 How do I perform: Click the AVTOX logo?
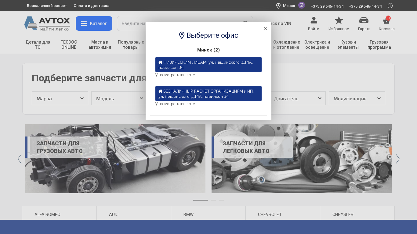(x=47, y=23)
